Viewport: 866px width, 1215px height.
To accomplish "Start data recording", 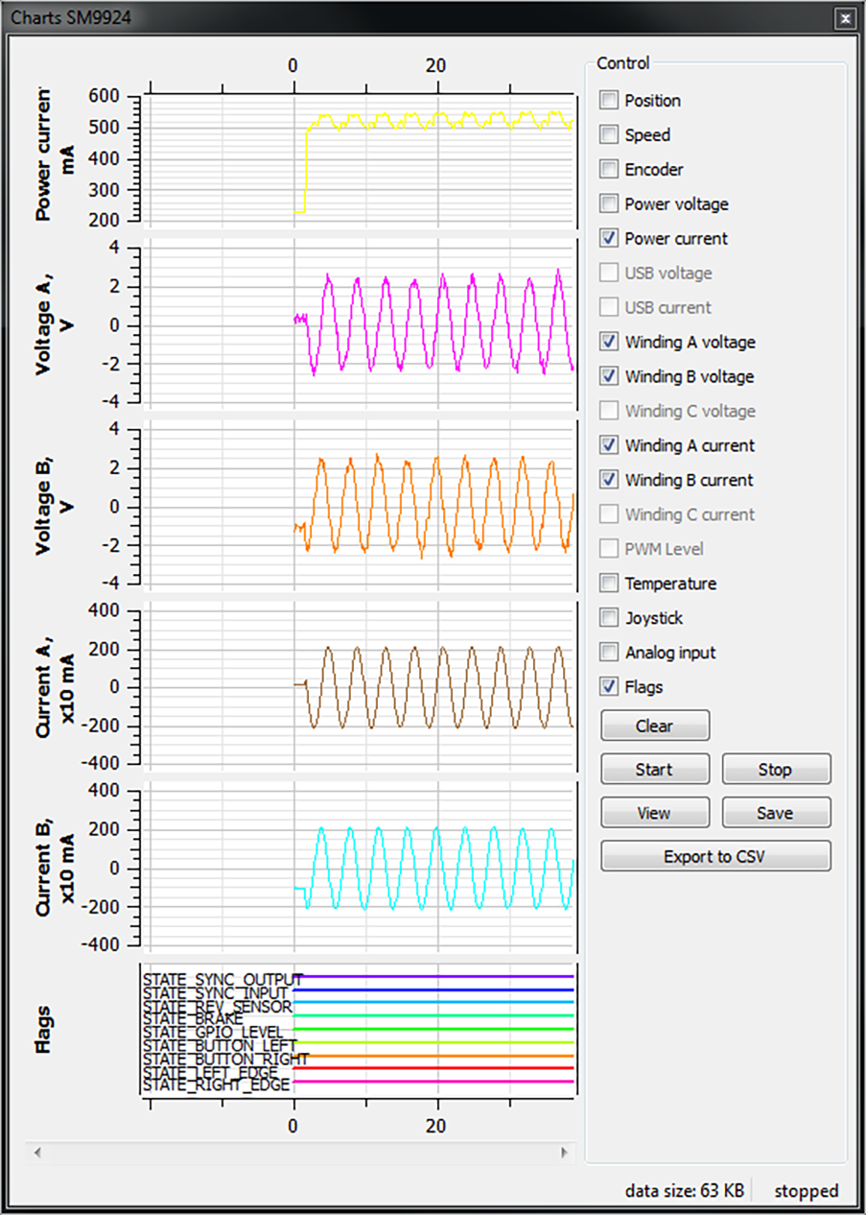I will (654, 769).
